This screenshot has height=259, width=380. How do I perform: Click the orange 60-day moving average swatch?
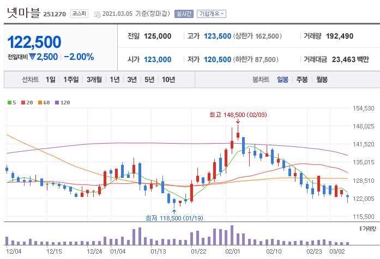coord(40,102)
